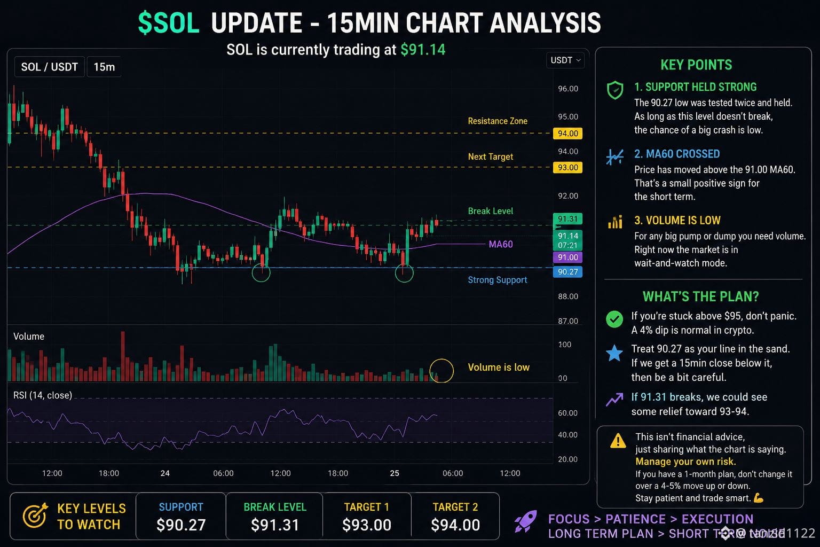Click the Strong Support chart label
This screenshot has height=547, width=820.
click(497, 280)
